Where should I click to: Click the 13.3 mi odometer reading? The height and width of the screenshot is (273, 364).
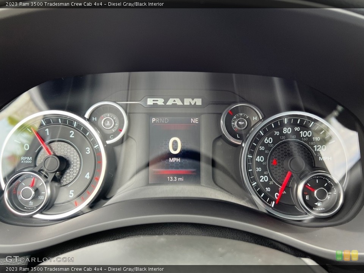click(175, 179)
